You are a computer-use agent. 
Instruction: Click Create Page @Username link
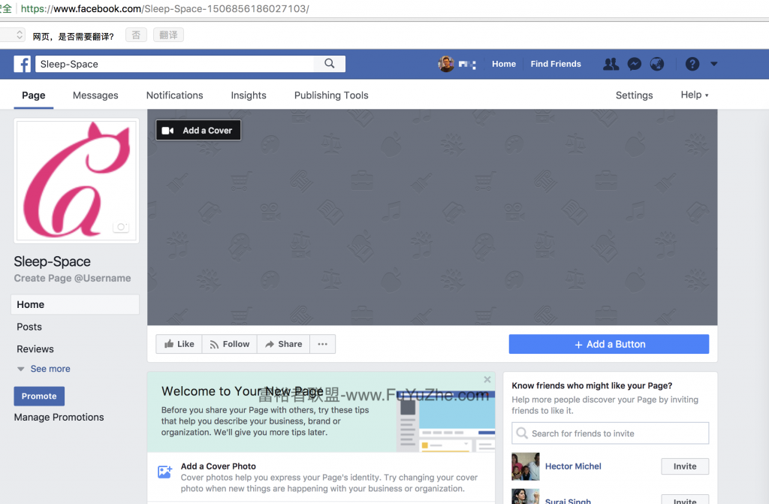click(x=73, y=278)
